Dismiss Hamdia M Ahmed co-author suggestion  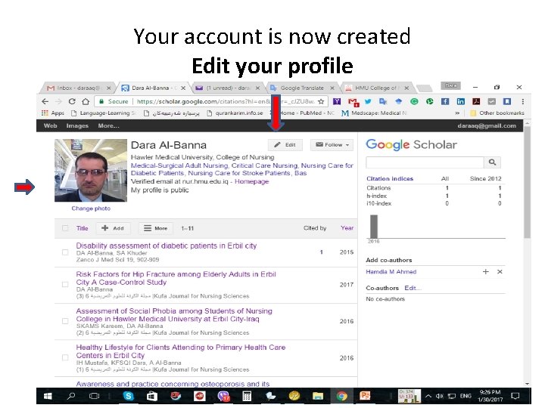point(500,272)
